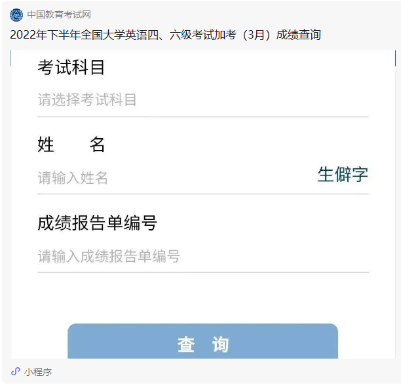401x385 pixels.
Task: Open the 生僻字 helper link
Action: [x=343, y=174]
